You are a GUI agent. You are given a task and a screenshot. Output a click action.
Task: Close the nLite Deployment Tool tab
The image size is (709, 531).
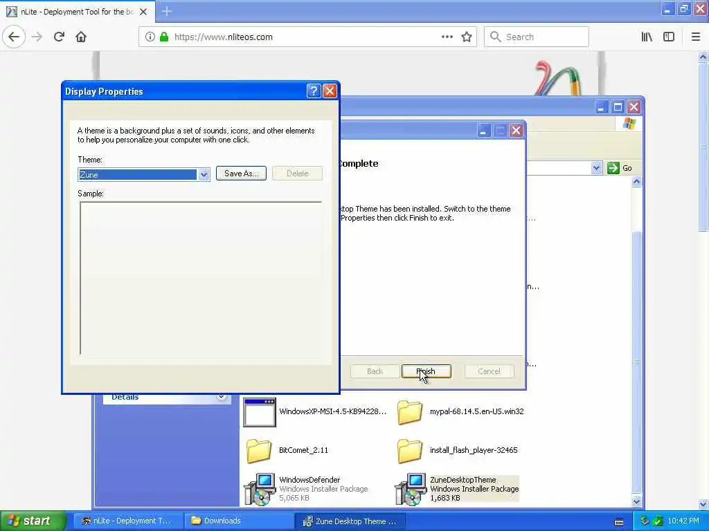tap(143, 12)
